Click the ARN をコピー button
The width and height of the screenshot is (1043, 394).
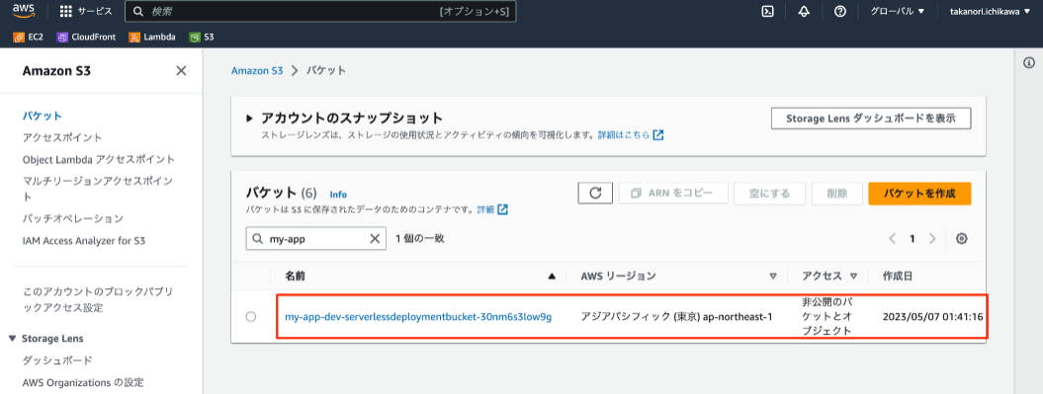click(x=673, y=194)
